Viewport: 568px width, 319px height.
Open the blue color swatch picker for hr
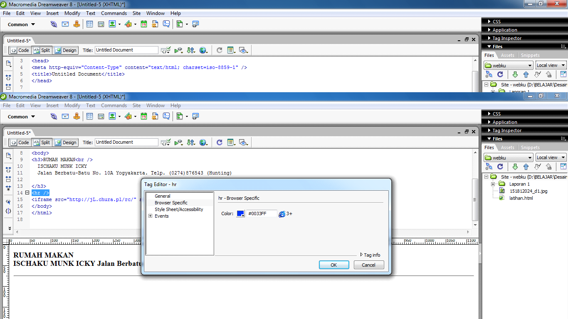240,214
